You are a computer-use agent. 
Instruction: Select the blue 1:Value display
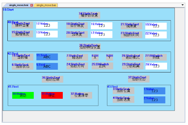(155, 91)
